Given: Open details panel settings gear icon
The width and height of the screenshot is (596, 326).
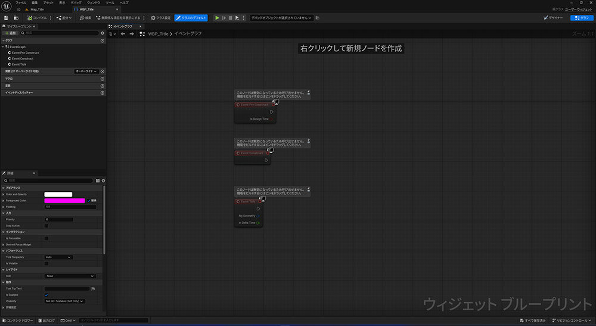Looking at the screenshot, I should [103, 181].
